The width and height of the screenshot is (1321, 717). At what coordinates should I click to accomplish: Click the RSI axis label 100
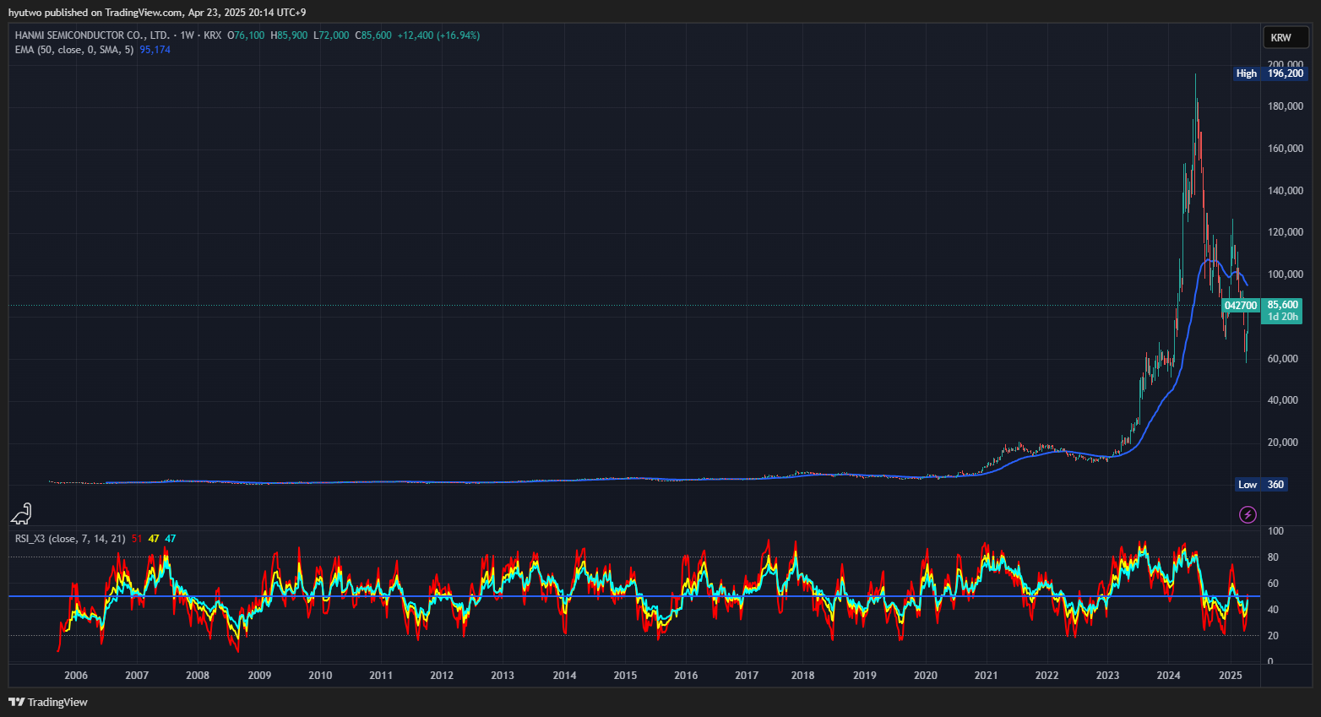coord(1275,531)
